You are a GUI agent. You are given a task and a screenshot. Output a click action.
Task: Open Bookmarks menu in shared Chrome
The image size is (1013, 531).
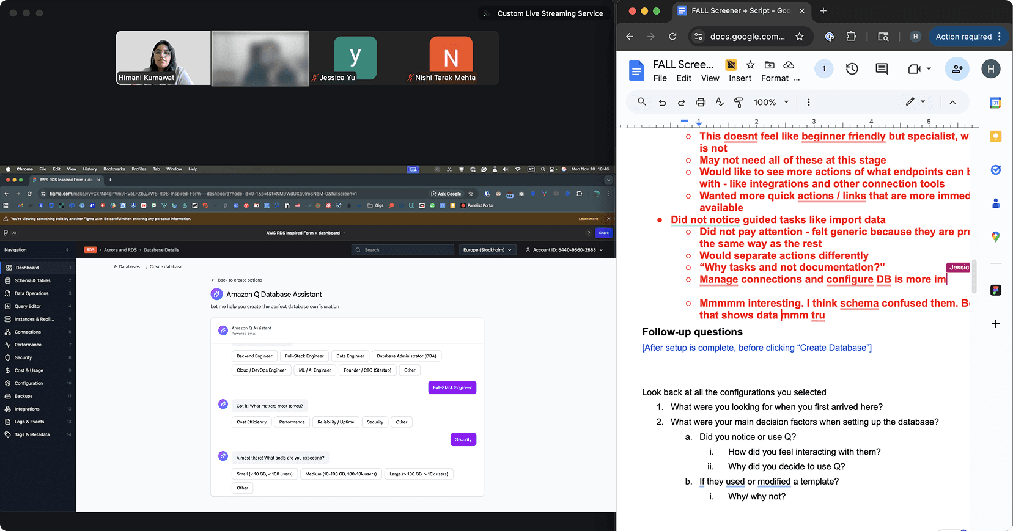coord(114,169)
